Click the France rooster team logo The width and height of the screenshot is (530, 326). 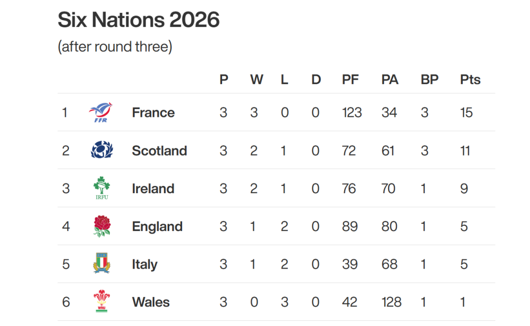pos(100,113)
